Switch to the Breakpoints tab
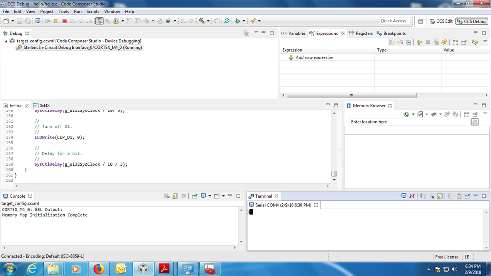 pos(391,34)
